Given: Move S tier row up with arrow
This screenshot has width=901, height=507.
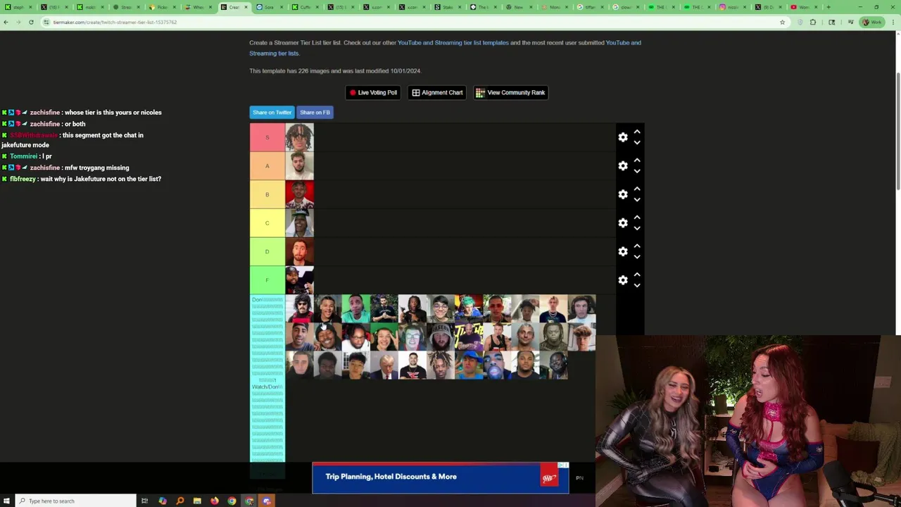Looking at the screenshot, I should [x=637, y=132].
